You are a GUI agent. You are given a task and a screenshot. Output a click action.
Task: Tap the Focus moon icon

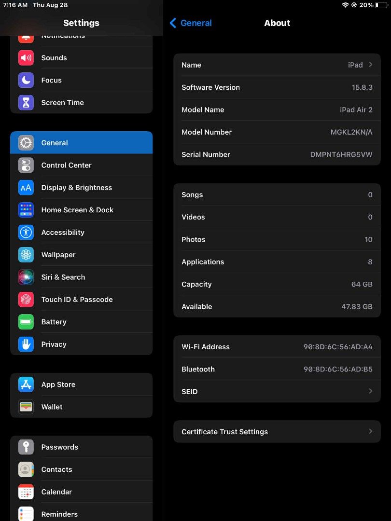point(26,80)
